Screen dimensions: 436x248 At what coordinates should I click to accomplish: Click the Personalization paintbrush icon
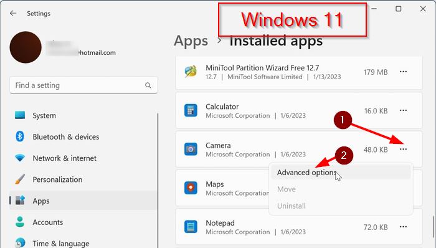pyautogui.click(x=20, y=179)
